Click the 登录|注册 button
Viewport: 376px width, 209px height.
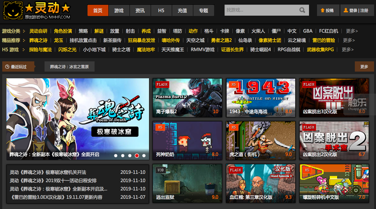pos(357,10)
